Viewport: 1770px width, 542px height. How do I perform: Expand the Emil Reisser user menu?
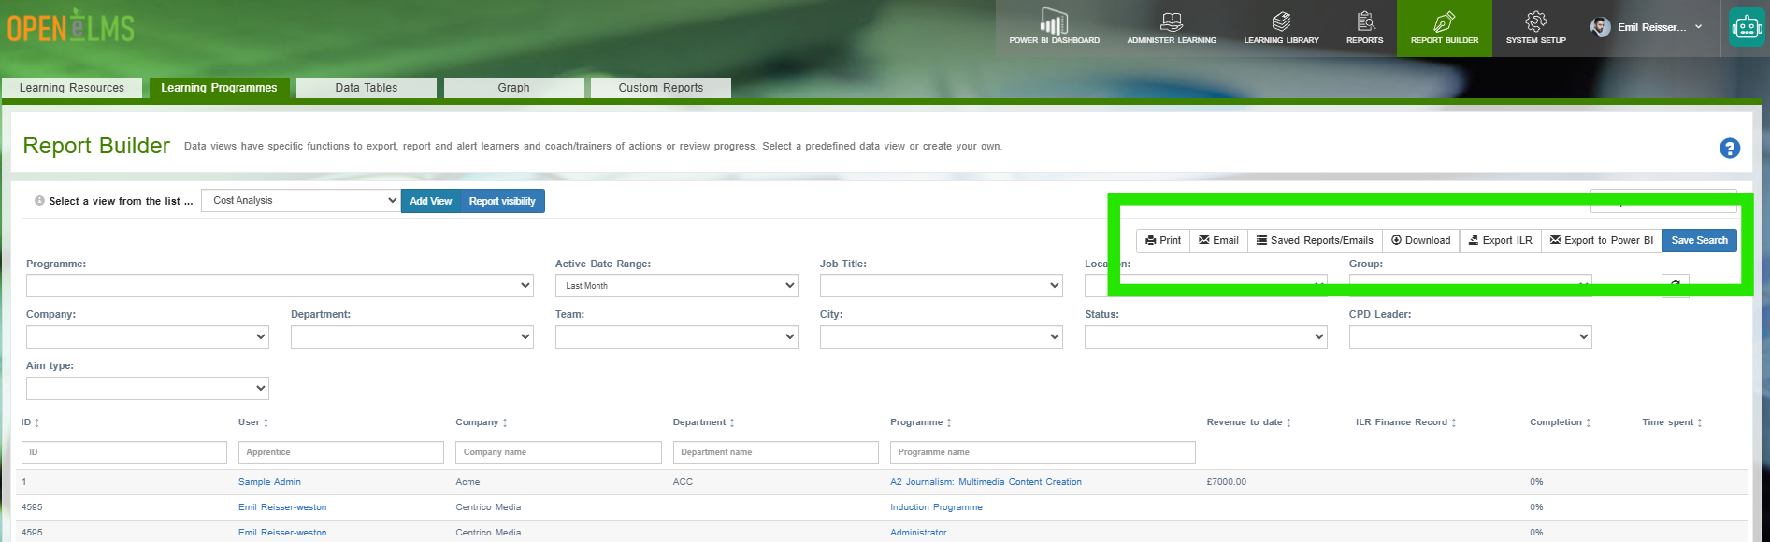pos(1648,27)
